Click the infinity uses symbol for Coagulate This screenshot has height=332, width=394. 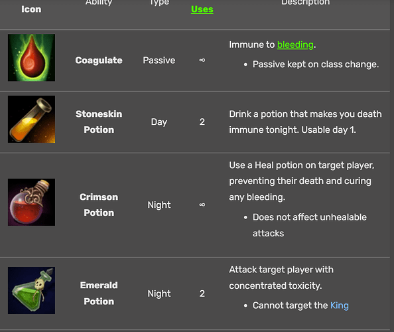point(202,60)
